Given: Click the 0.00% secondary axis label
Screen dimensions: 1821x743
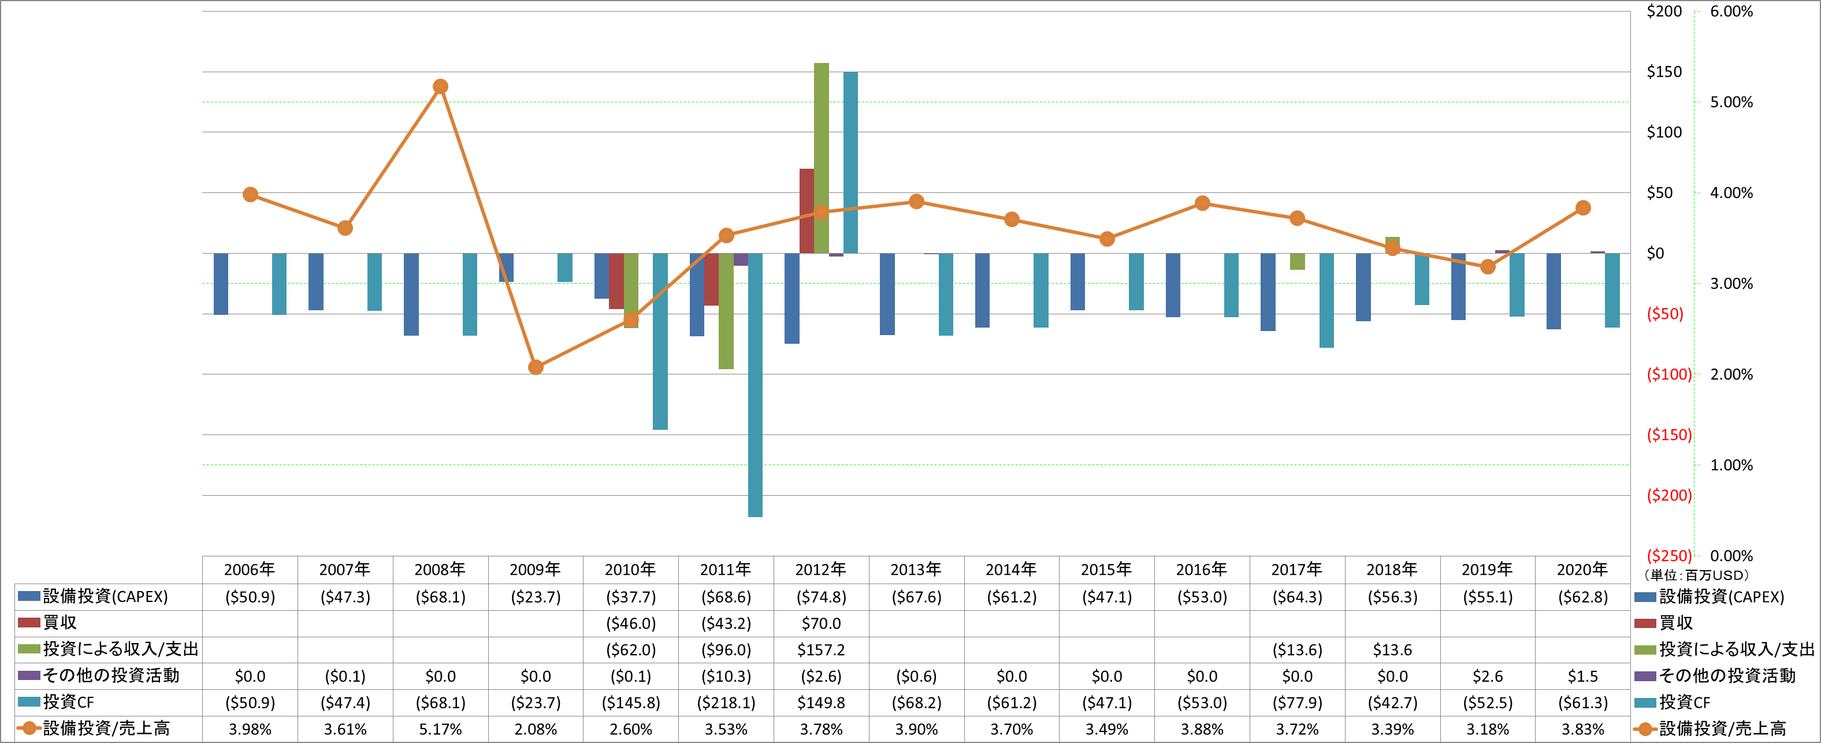Looking at the screenshot, I should click(1731, 556).
